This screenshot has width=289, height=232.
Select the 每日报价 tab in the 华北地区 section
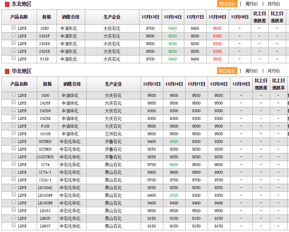tap(227, 71)
